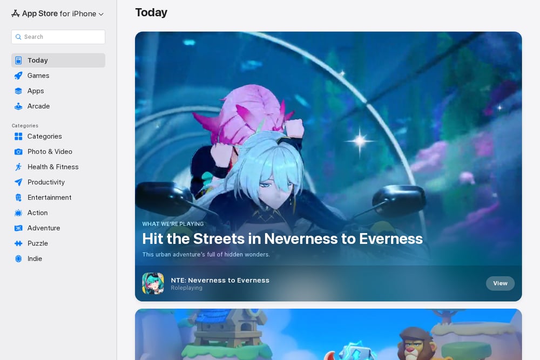The image size is (540, 360).
Task: Open Action category text
Action: [38, 213]
